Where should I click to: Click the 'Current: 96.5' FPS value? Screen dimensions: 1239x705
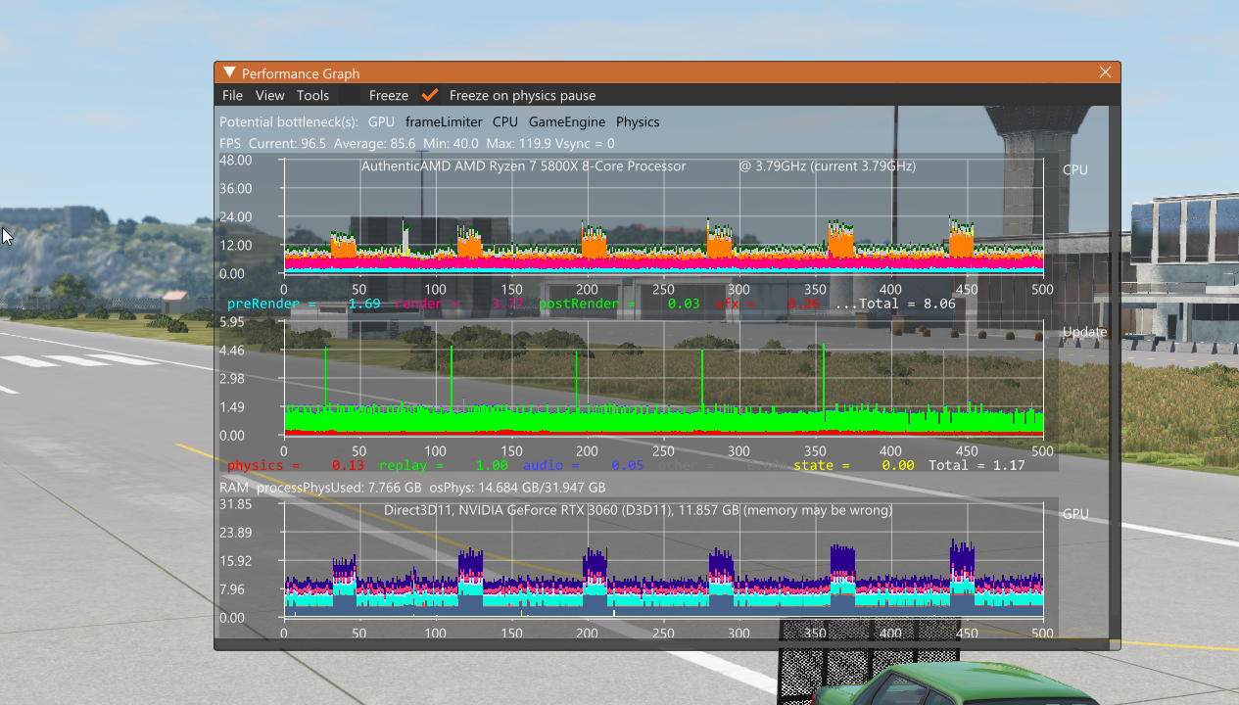pos(287,143)
